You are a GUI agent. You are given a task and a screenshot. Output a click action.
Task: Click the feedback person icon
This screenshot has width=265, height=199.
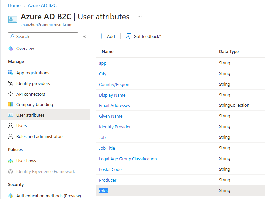[129, 36]
